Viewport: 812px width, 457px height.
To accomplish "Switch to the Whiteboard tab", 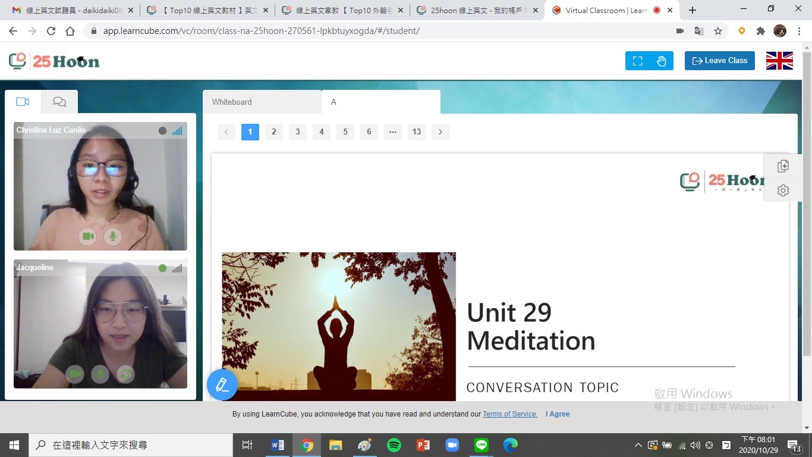I will click(262, 102).
